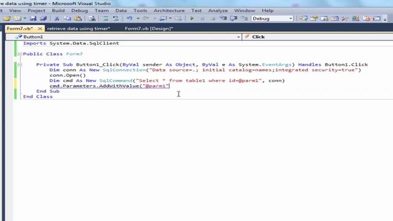
Task: Place cursor on conn.Open() line
Action: (68, 75)
